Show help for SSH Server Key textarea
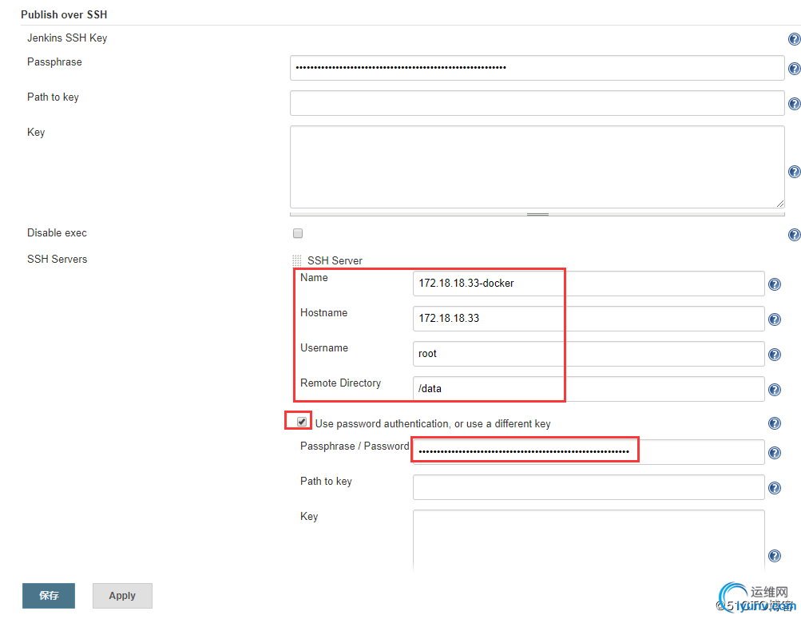This screenshot has height=619, width=801. coord(775,556)
